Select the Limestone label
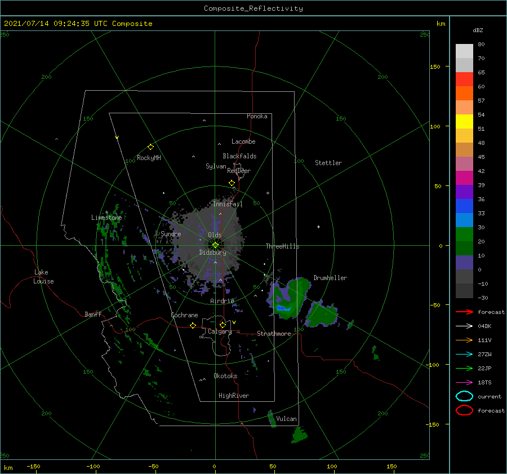Screen dimensions: 507x474 click(106, 218)
